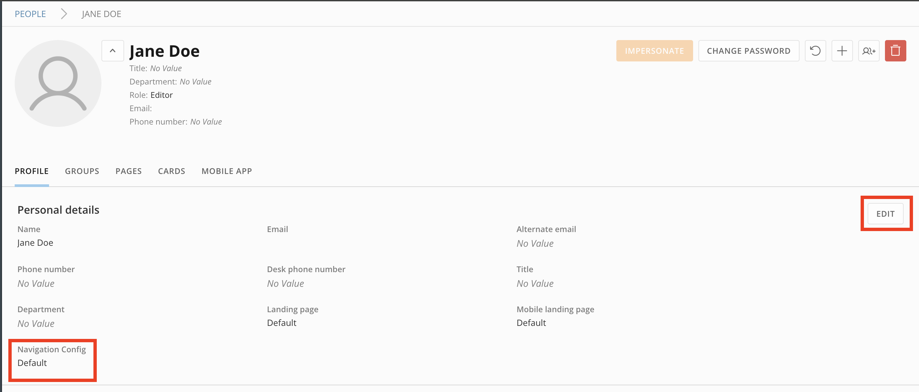The height and width of the screenshot is (392, 919).
Task: Open the MOBILE APP tab
Action: pos(227,171)
